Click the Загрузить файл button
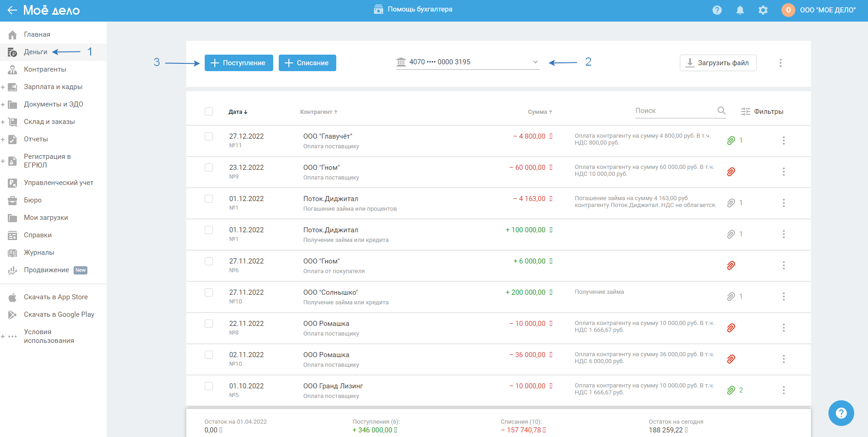The height and width of the screenshot is (437, 868). [718, 63]
